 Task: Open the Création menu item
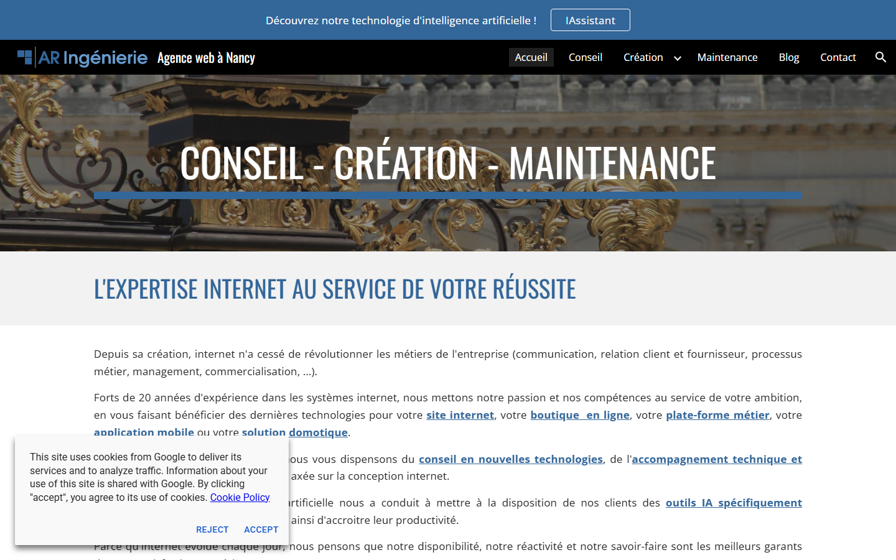(x=643, y=57)
